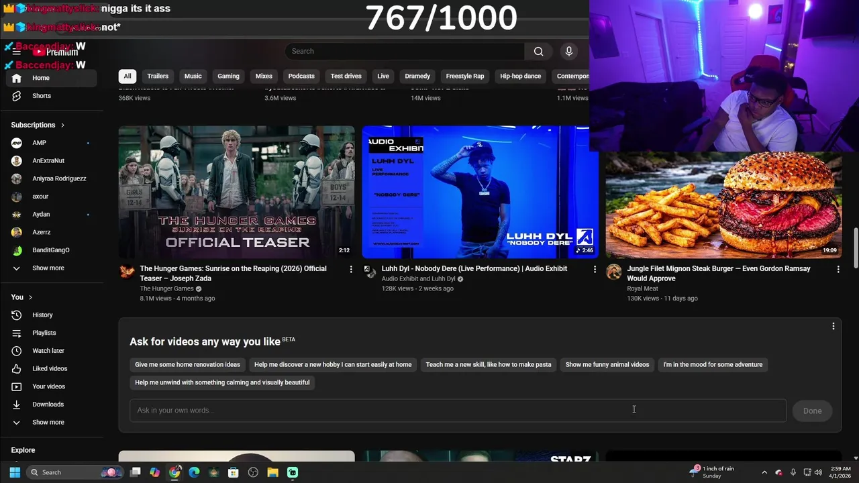Viewport: 859px width, 483px height.
Task: Open options menu for Hunger Games teaser video
Action: (x=351, y=269)
